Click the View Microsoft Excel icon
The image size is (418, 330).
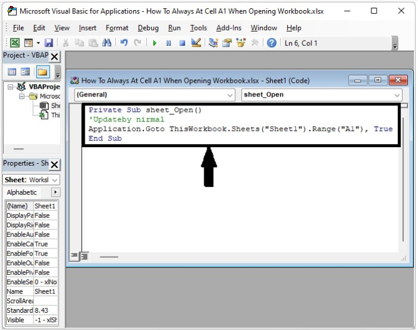(x=15, y=43)
